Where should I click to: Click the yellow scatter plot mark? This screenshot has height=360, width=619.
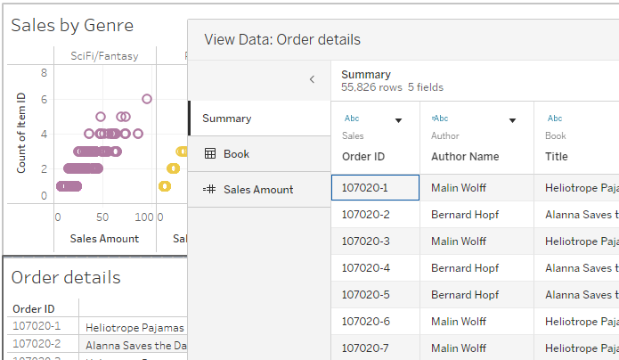coord(164,186)
